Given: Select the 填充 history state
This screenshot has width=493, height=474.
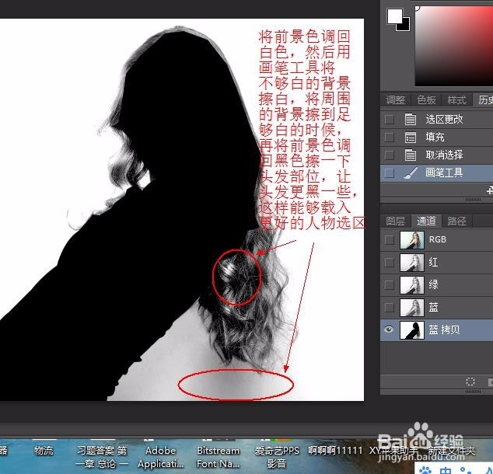Looking at the screenshot, I should click(435, 137).
